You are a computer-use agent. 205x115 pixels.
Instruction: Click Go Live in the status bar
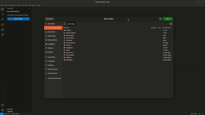point(194,114)
